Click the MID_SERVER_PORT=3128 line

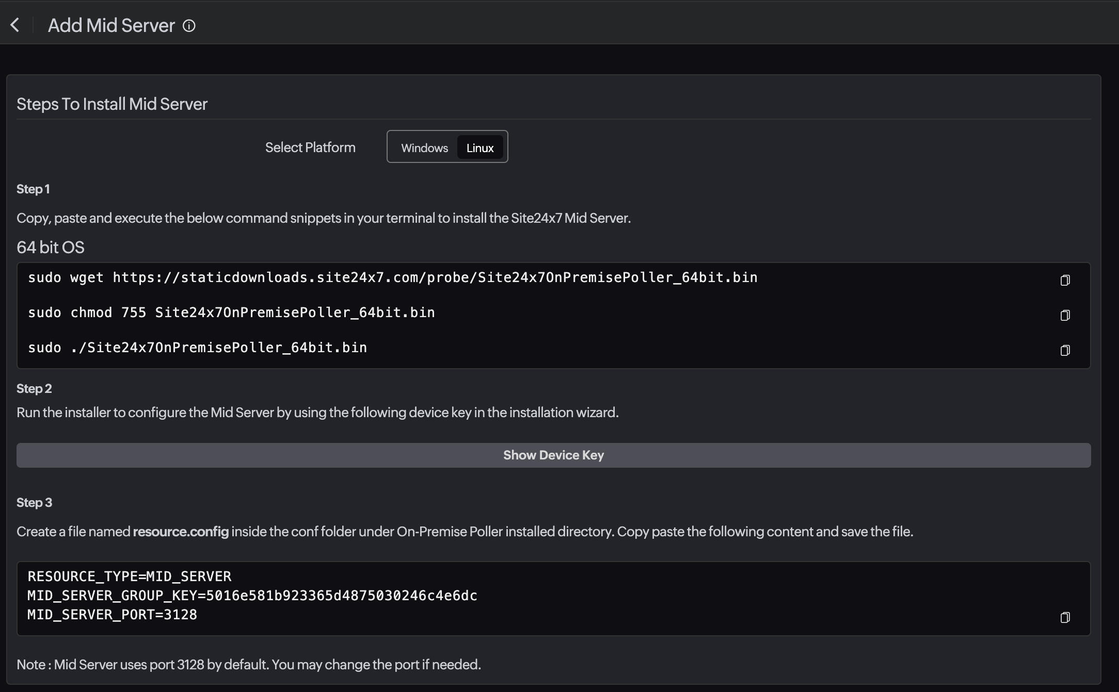pos(112,615)
